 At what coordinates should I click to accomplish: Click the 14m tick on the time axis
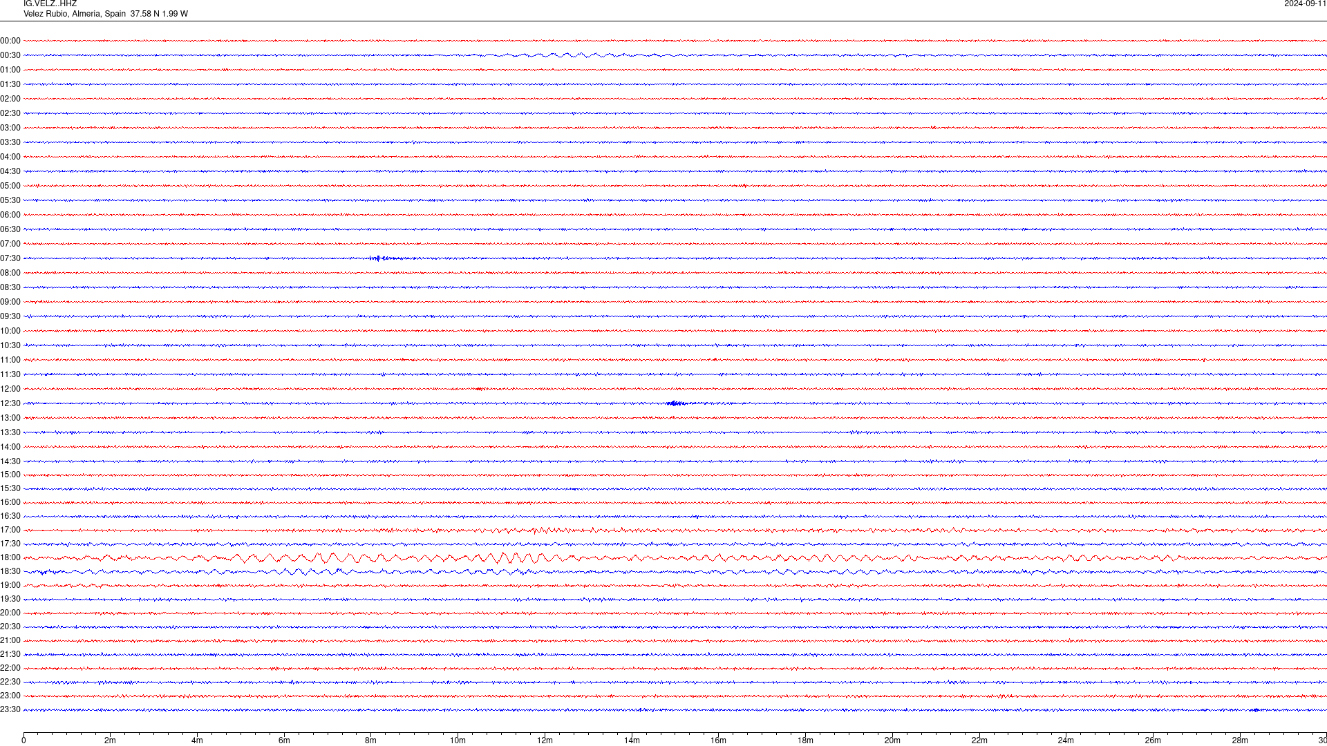(632, 740)
